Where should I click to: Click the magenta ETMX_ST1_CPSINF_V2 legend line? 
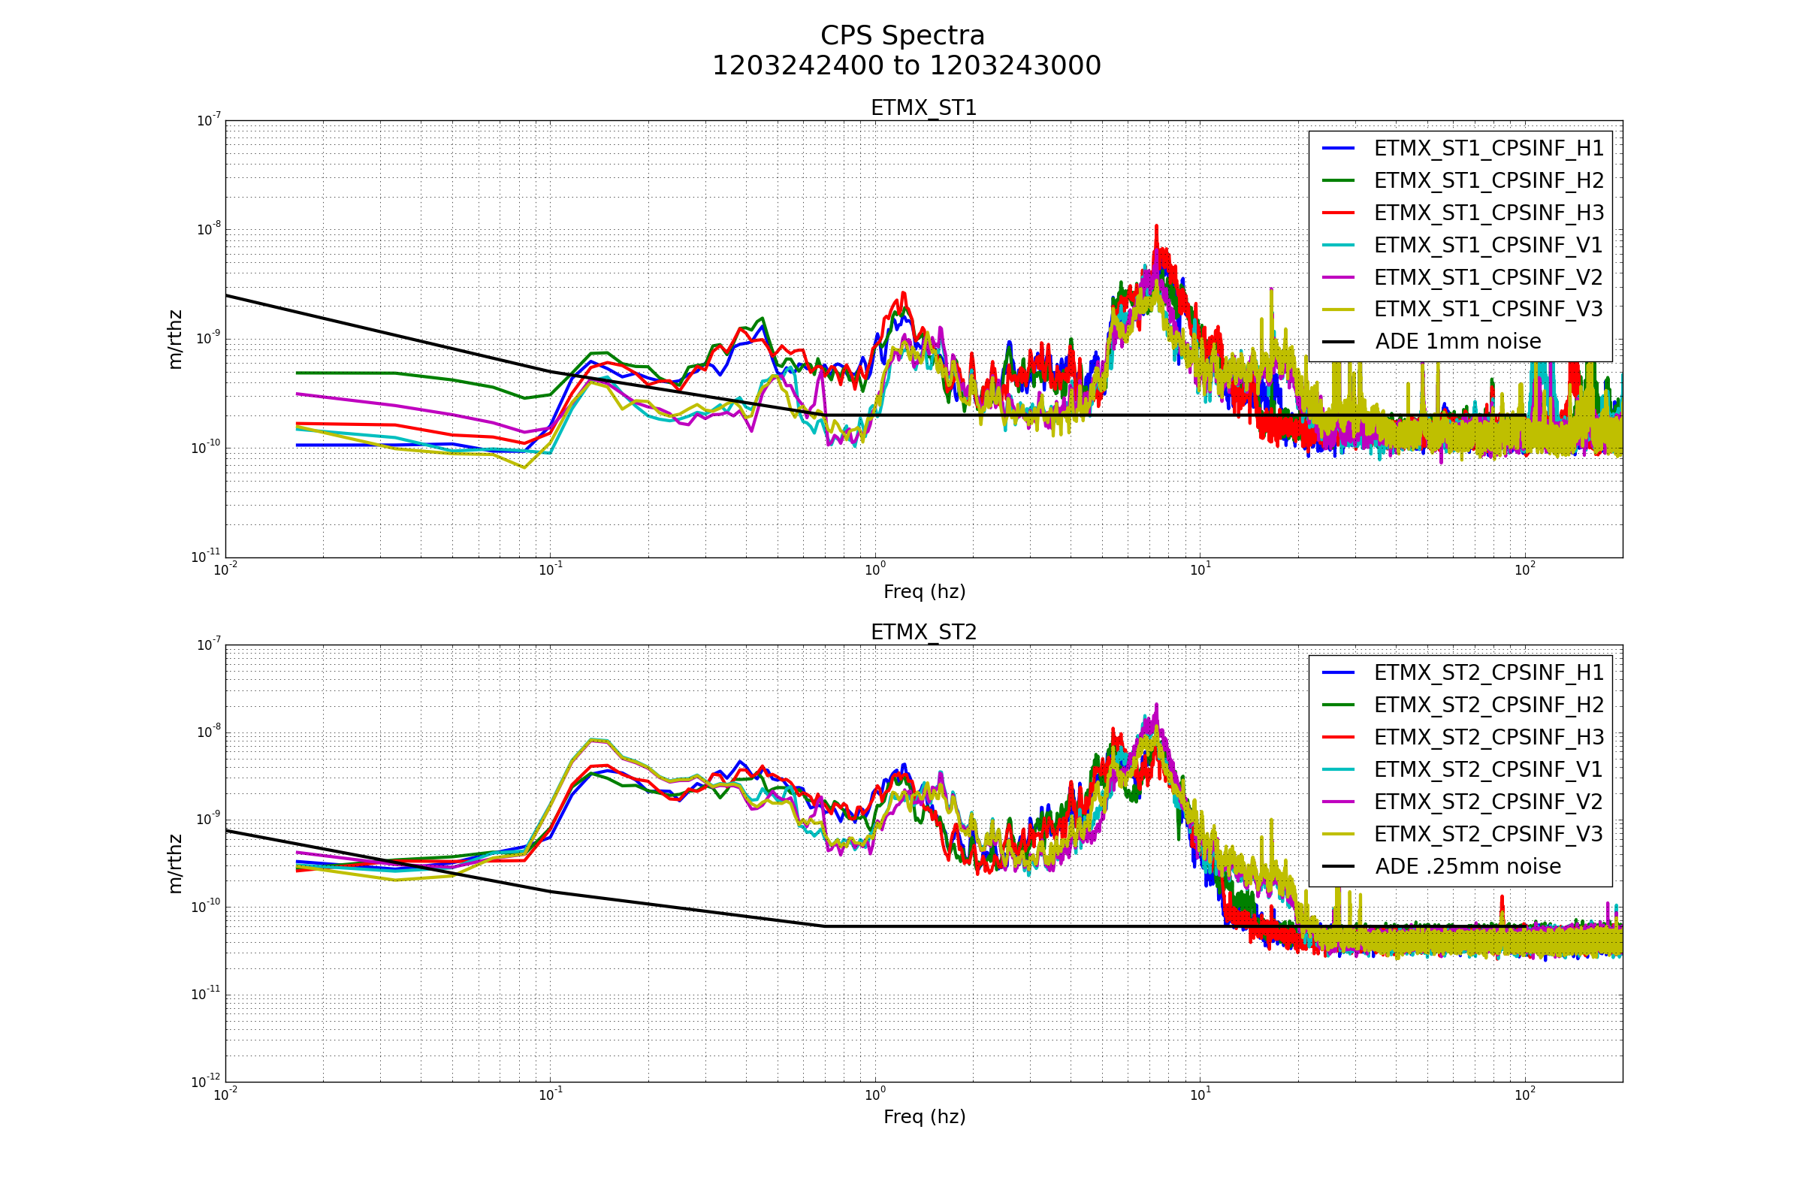[x=1339, y=277]
